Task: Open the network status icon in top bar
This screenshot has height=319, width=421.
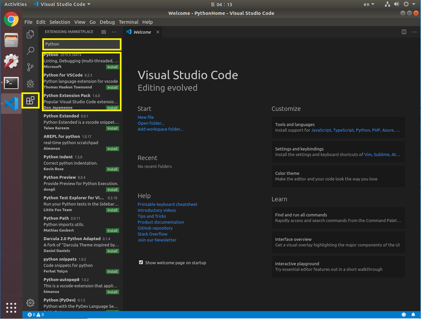Action: [x=387, y=4]
